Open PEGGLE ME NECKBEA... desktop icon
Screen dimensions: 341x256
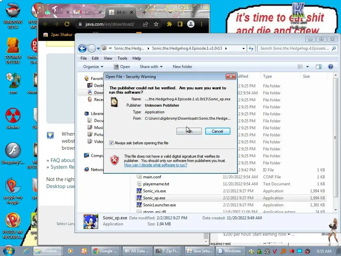pos(13,226)
